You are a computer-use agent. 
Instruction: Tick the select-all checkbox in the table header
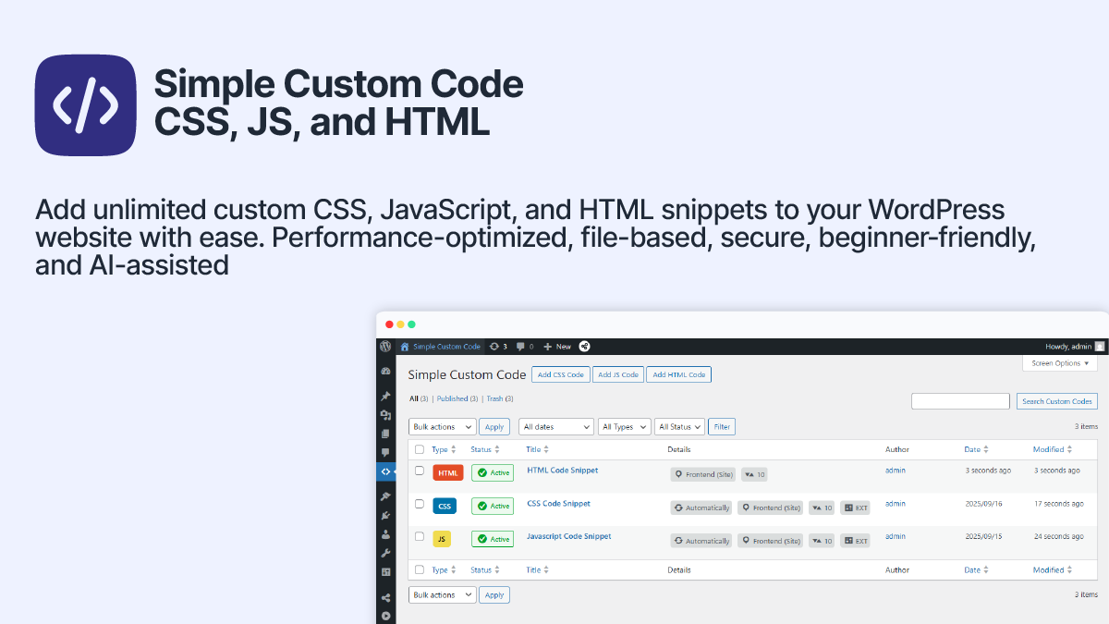(x=420, y=449)
